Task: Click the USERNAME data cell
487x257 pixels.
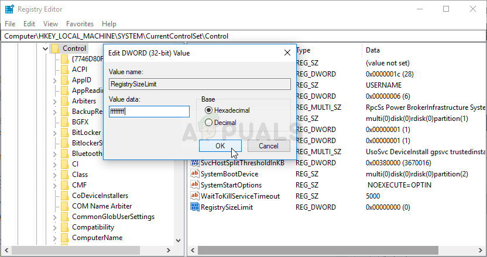Action: tap(383, 85)
